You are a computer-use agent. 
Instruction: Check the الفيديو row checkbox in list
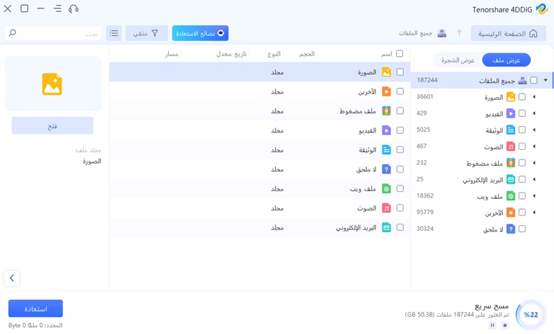point(400,130)
